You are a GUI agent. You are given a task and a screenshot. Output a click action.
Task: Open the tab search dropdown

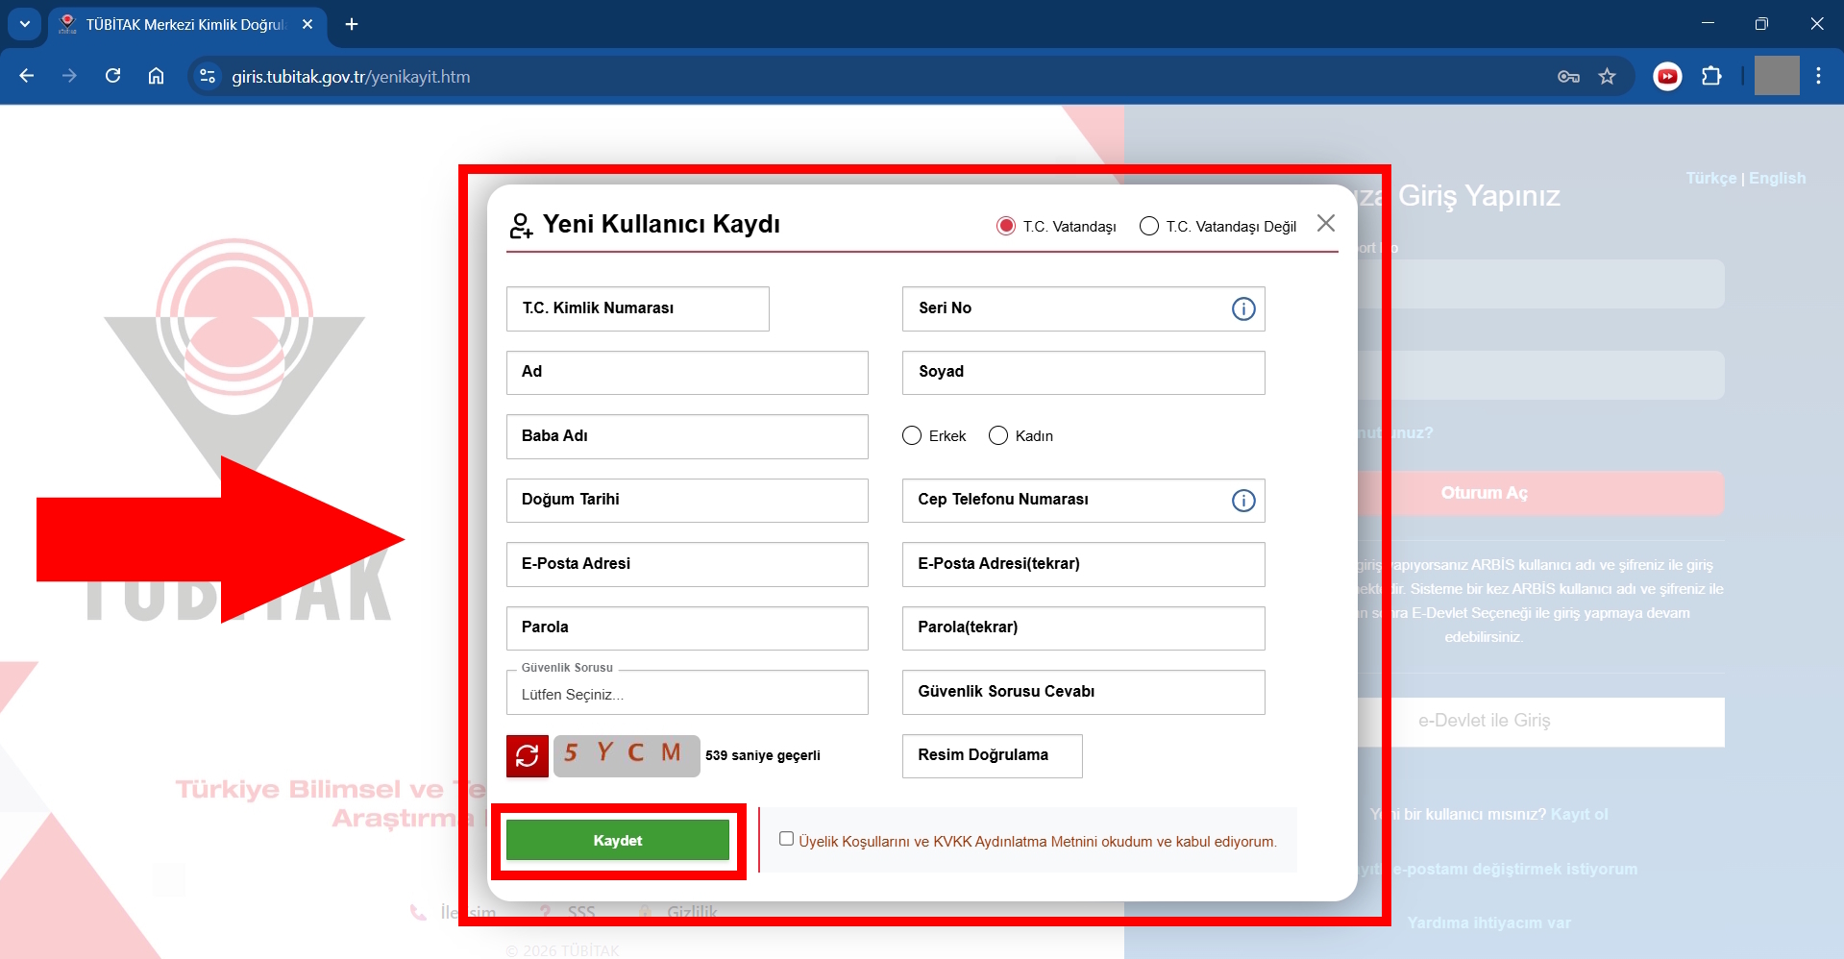coord(25,24)
